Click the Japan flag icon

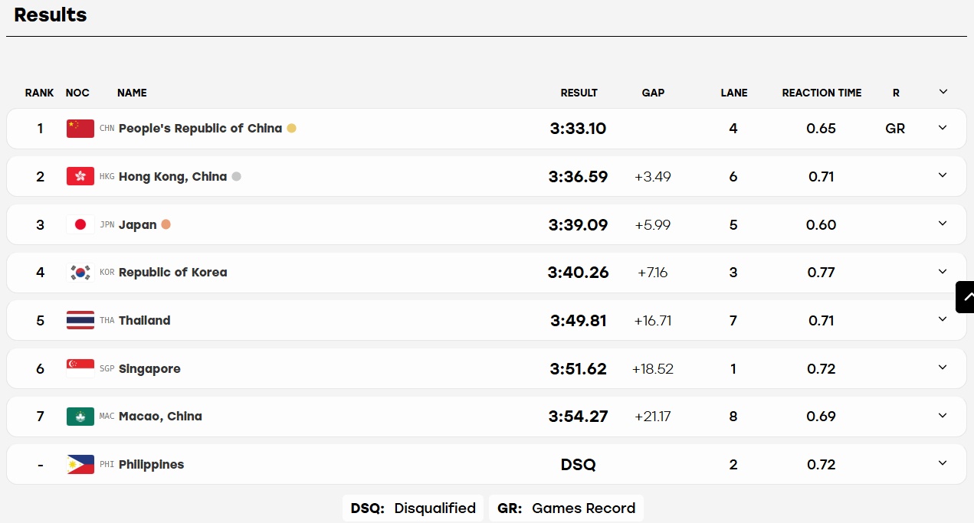(x=80, y=224)
